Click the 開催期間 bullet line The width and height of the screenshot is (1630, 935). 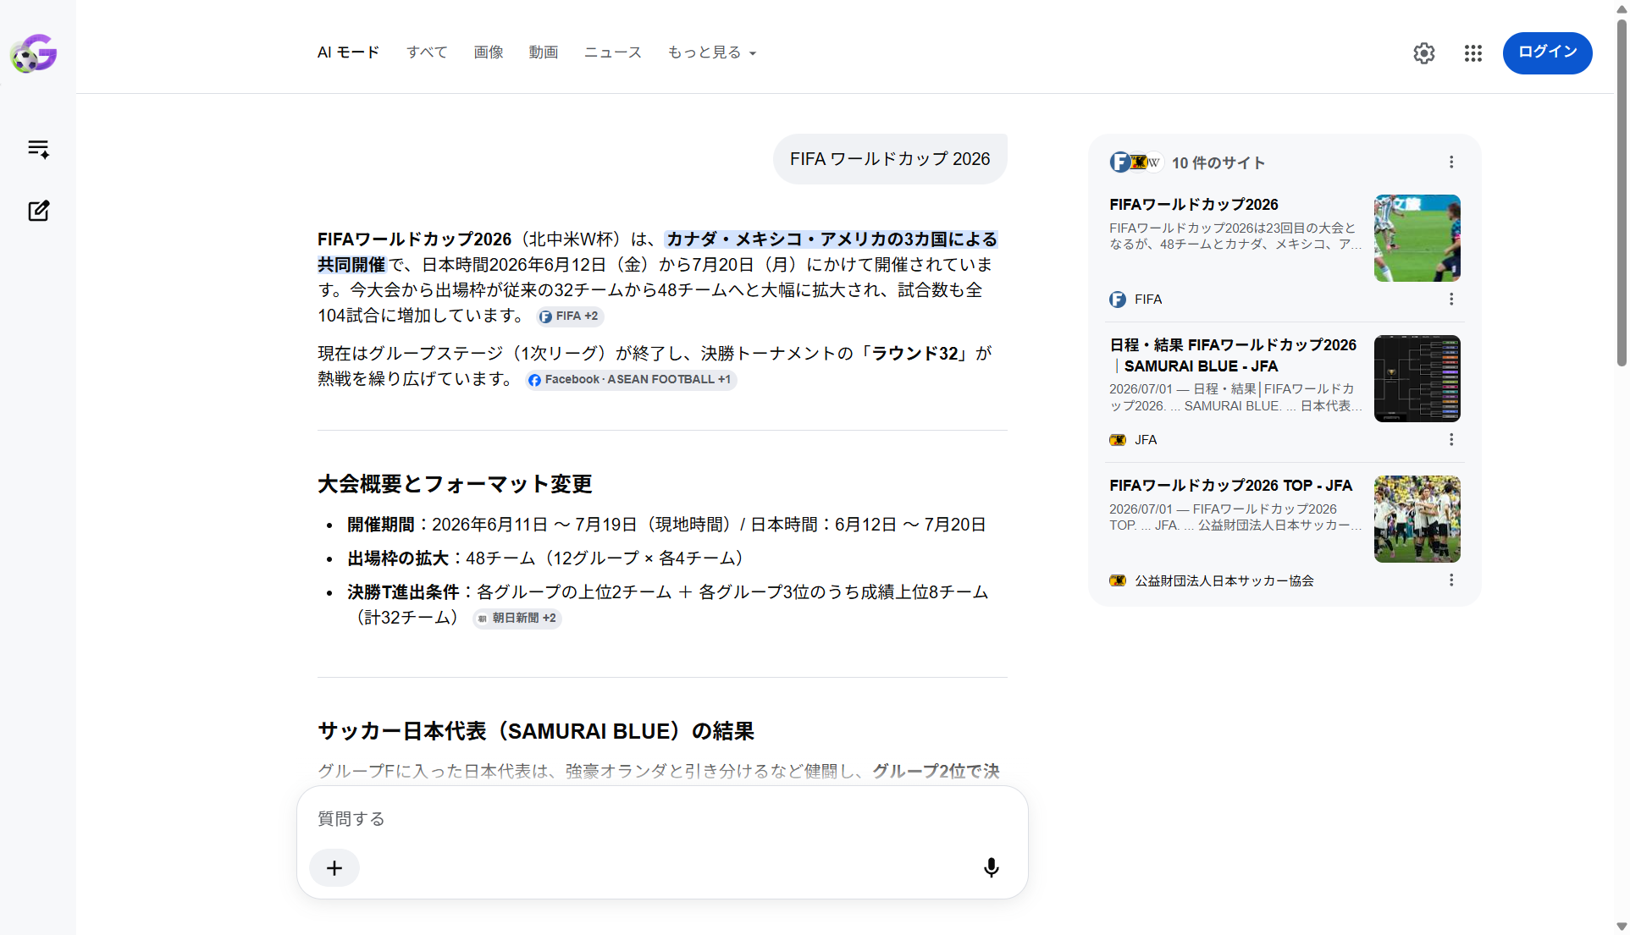click(x=666, y=525)
